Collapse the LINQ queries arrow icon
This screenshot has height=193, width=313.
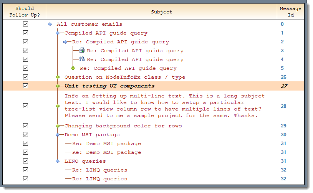(58, 161)
